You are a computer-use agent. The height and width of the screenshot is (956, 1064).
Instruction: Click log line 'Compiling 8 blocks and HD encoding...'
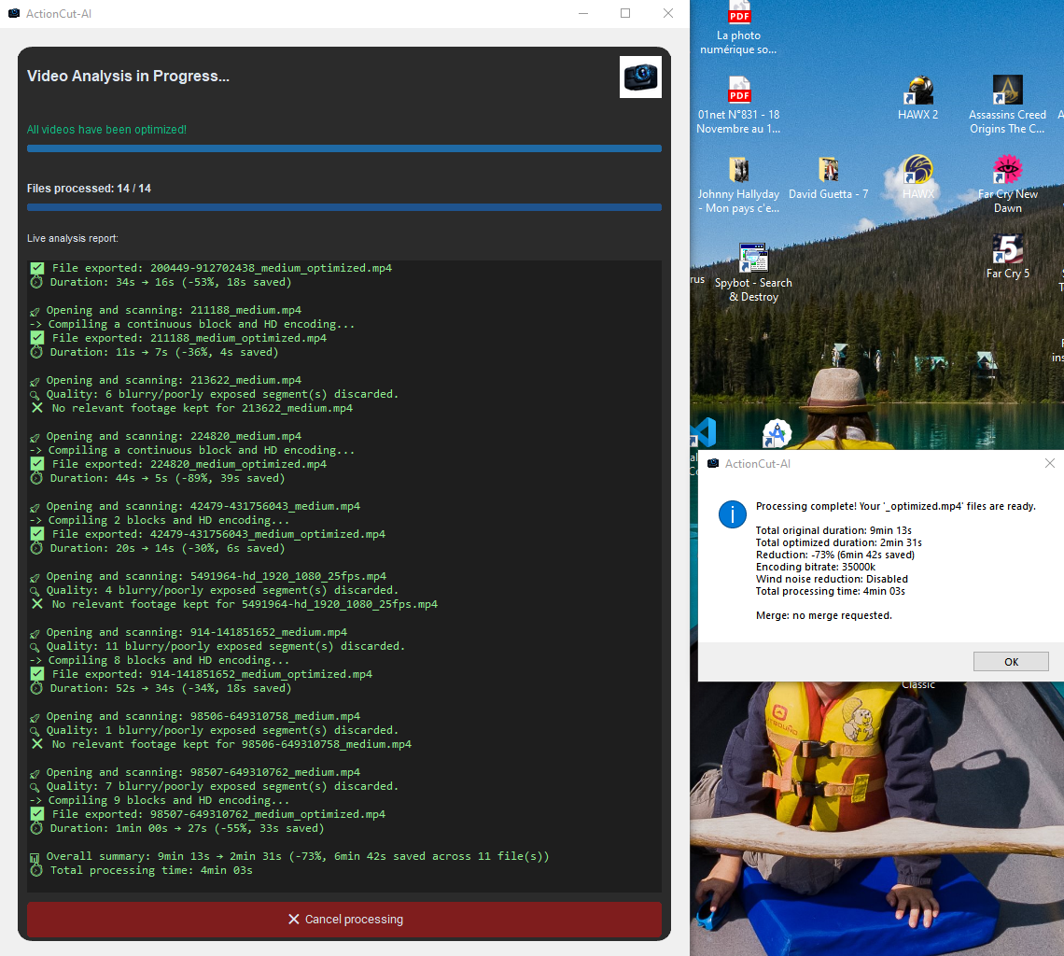(x=160, y=660)
